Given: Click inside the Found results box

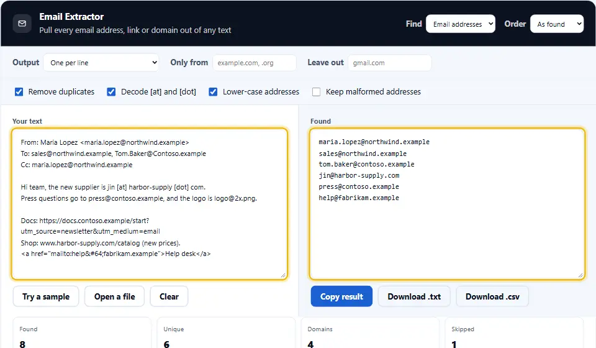Looking at the screenshot, I should pos(447,204).
